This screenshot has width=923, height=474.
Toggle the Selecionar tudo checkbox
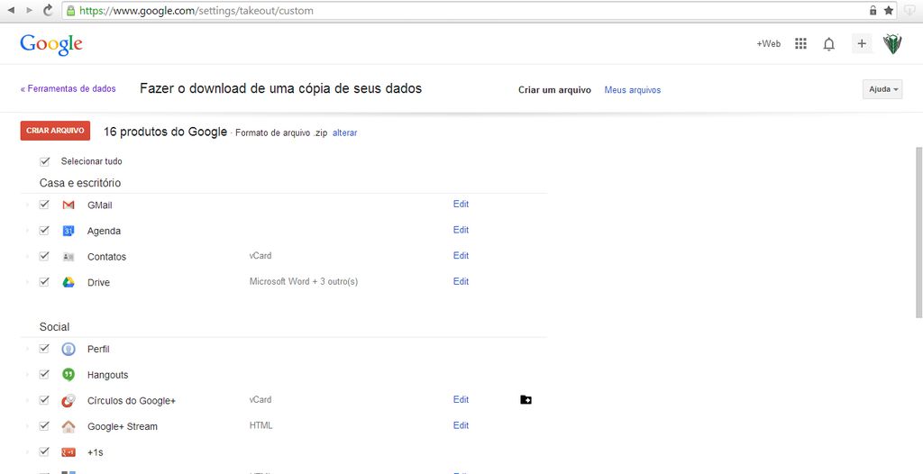coord(45,161)
